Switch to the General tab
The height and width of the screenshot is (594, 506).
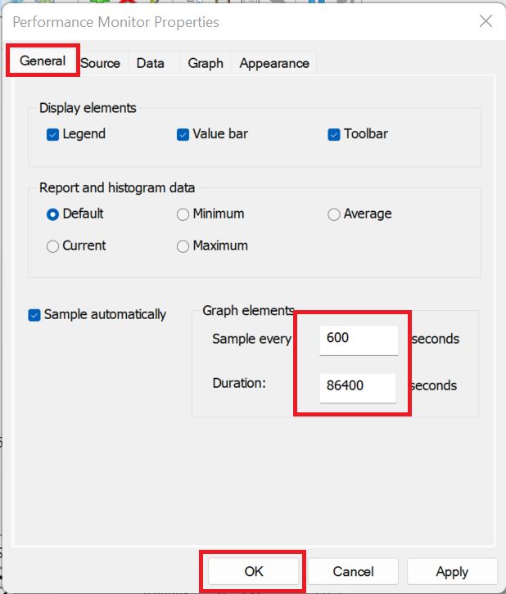(x=43, y=61)
